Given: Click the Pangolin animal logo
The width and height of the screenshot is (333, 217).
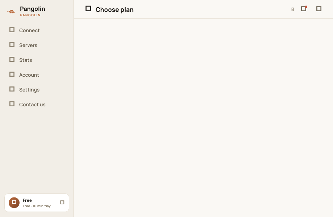Looking at the screenshot, I should [11, 12].
